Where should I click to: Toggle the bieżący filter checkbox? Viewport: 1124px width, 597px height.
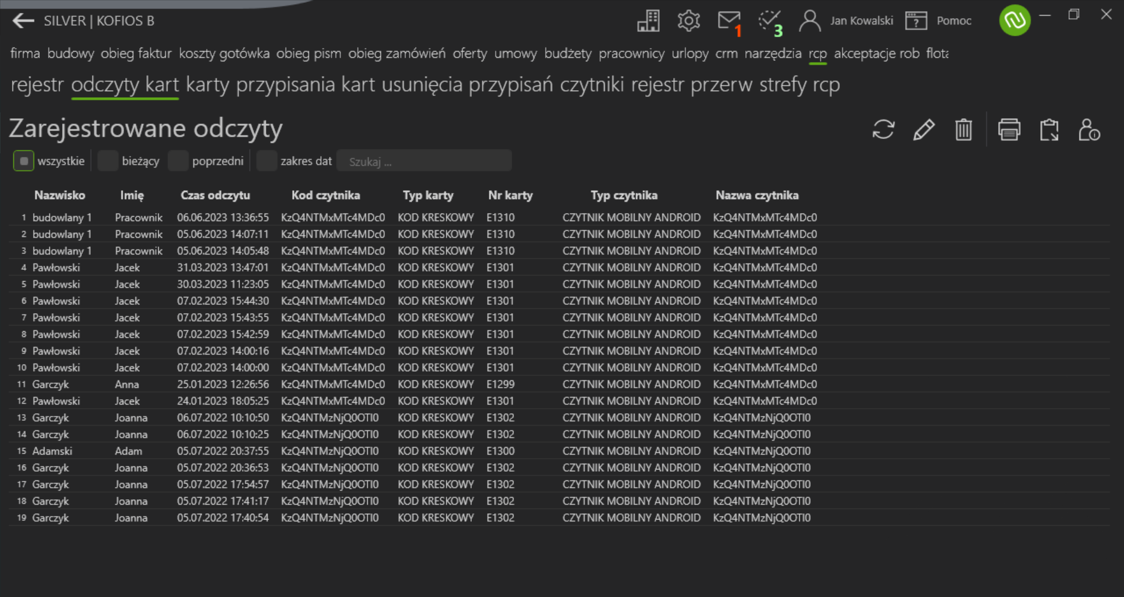(108, 161)
